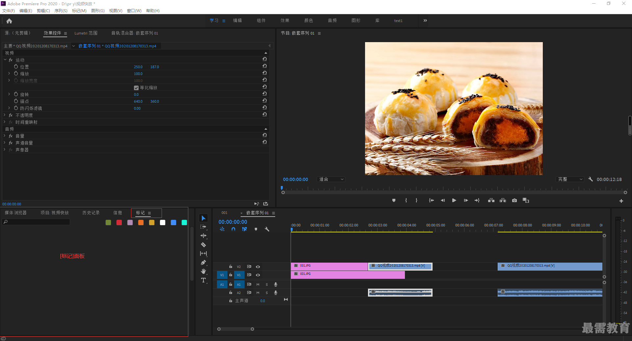The image size is (632, 341).
Task: Select the cyan marker color filter
Action: click(x=184, y=223)
